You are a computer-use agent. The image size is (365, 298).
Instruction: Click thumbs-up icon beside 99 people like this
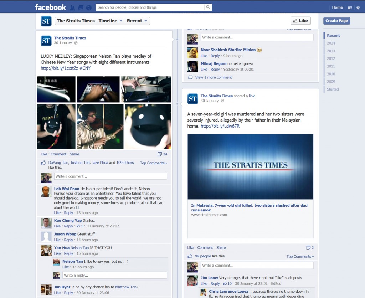coord(190,256)
